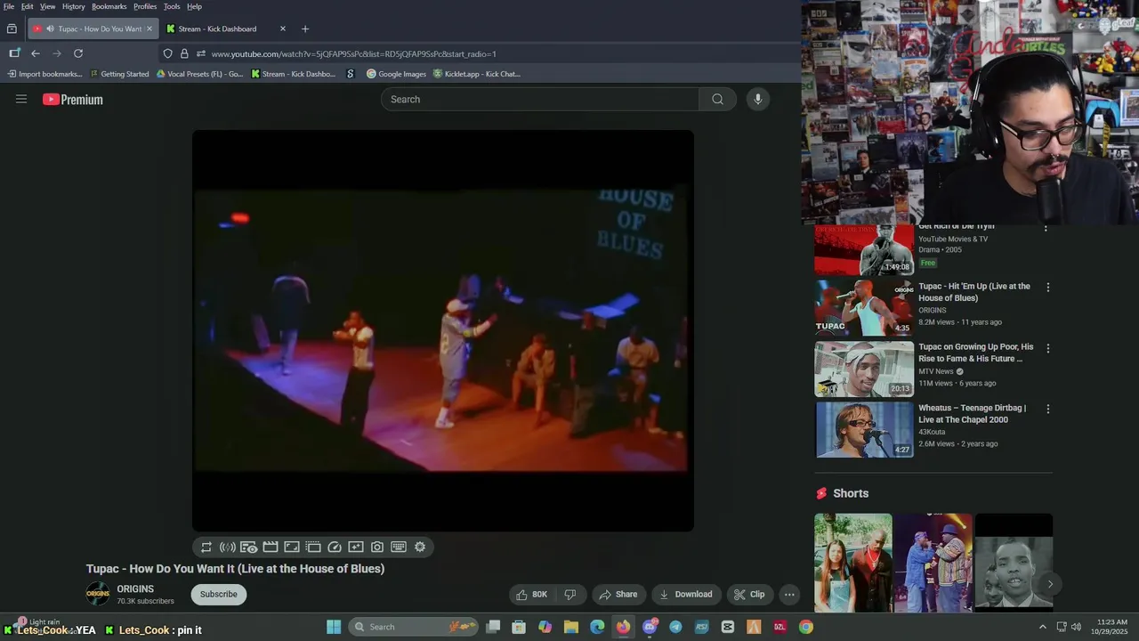1139x641 pixels.
Task: Open the History menu
Action: tap(74, 6)
